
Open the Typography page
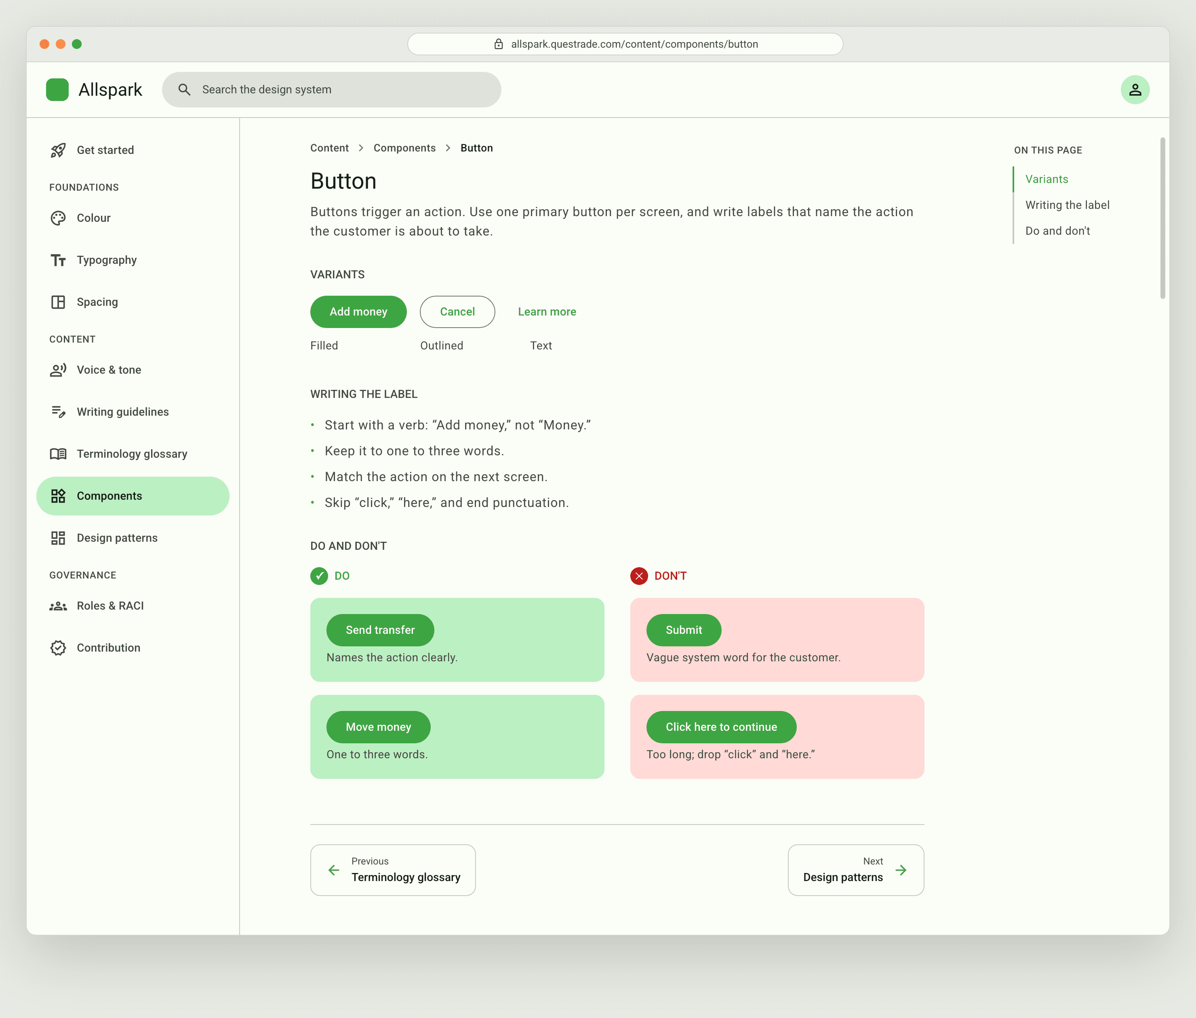click(133, 260)
